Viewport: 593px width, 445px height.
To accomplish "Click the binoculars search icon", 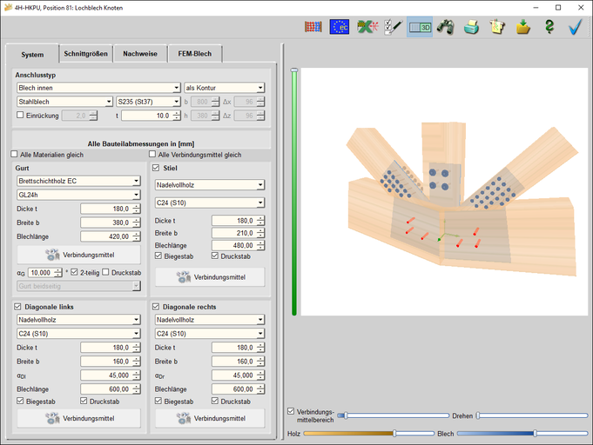I will (446, 27).
